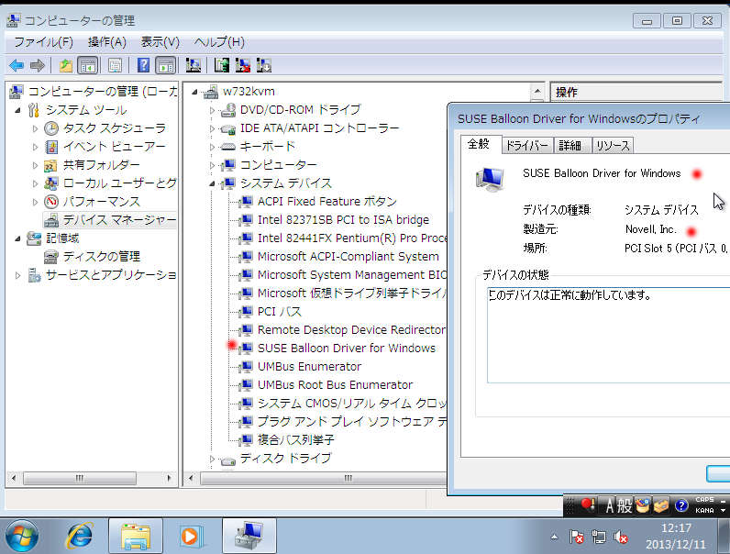The image size is (730, 554).
Task: Click the Computer Management taskbar button
Action: coord(249,536)
